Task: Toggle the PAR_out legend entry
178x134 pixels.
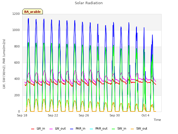Action: coord(98,128)
